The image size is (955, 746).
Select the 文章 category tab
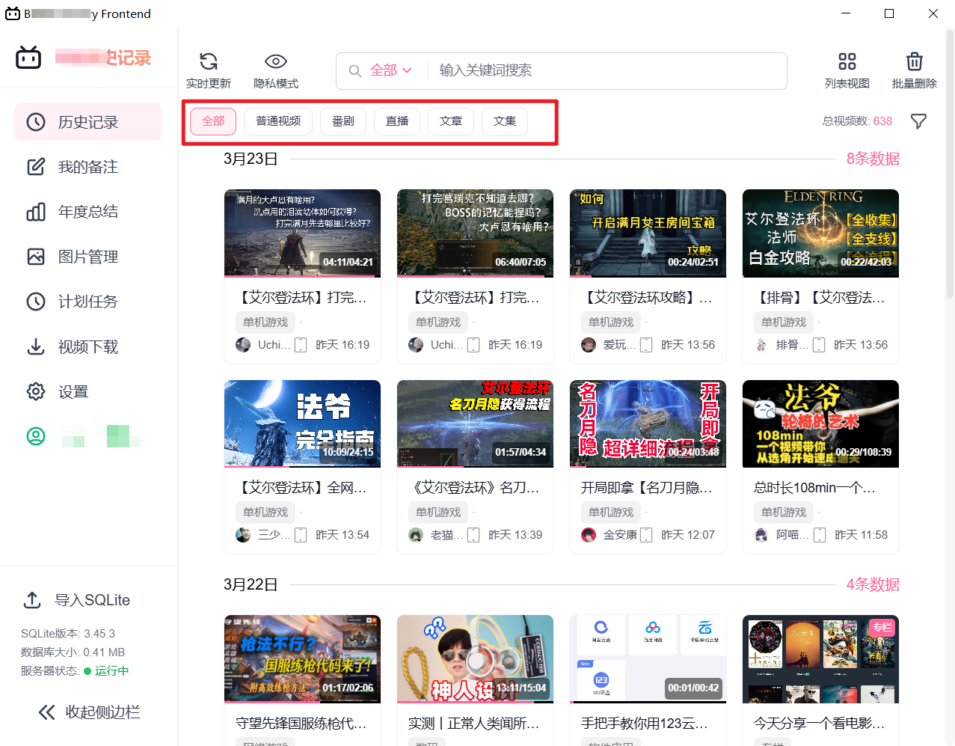[451, 121]
